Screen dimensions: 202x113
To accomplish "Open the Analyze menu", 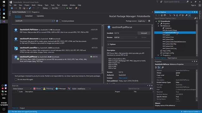I will coord(65,5).
